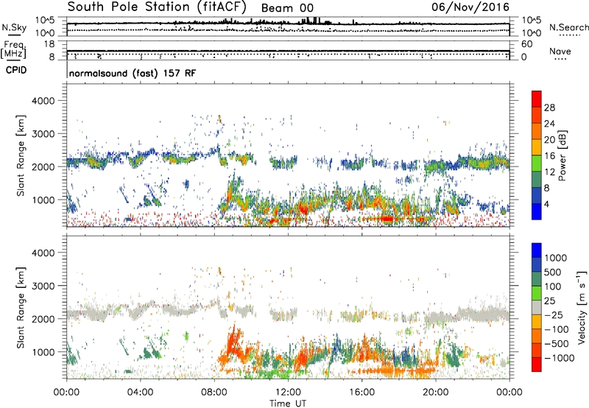Image resolution: width=589 pixels, height=408 pixels.
Task: Click the "-25" label on Velocity colorbar
Action: click(x=554, y=314)
